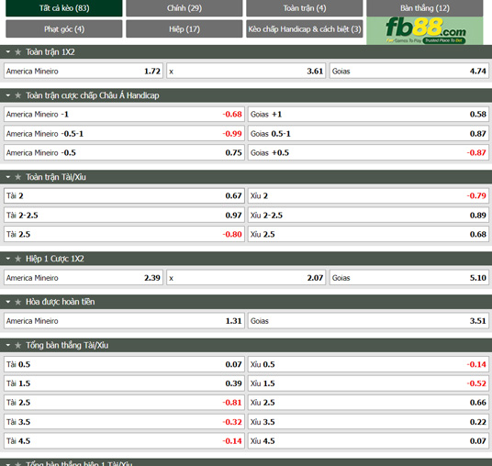492x466 pixels.
Task: Choose Xỉu 2.5 at 0.68
Action: (368, 234)
